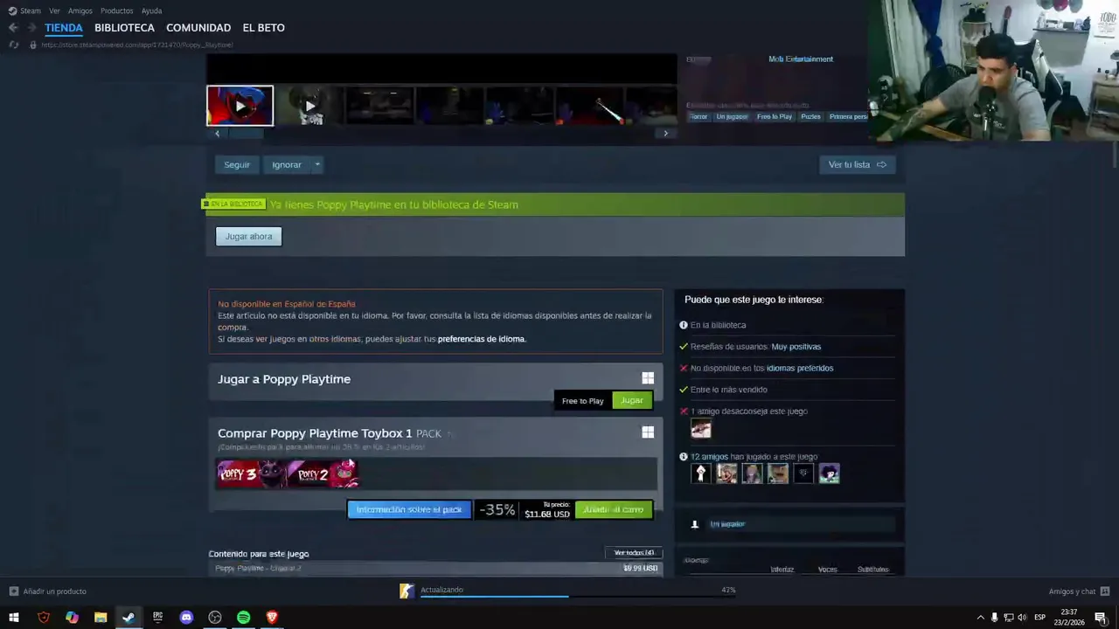Play the second trailer video thumbnail

pyautogui.click(x=309, y=106)
